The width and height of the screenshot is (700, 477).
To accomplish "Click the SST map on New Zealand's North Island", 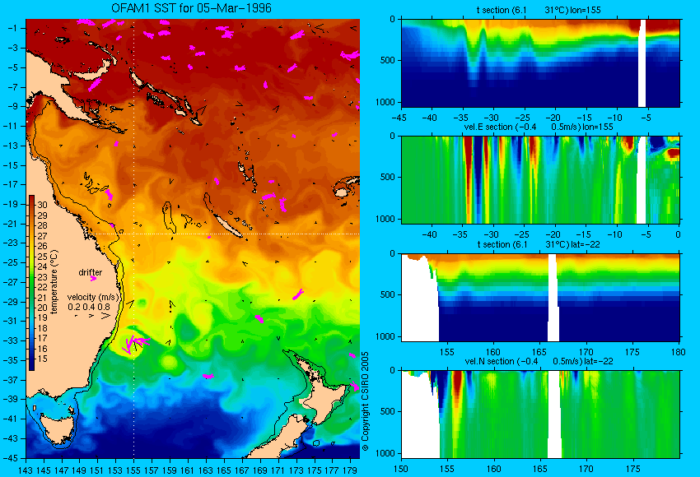I will tap(328, 398).
